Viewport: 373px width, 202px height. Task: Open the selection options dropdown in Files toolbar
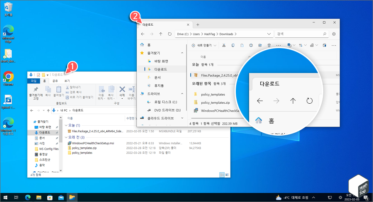pyautogui.click(x=291, y=45)
